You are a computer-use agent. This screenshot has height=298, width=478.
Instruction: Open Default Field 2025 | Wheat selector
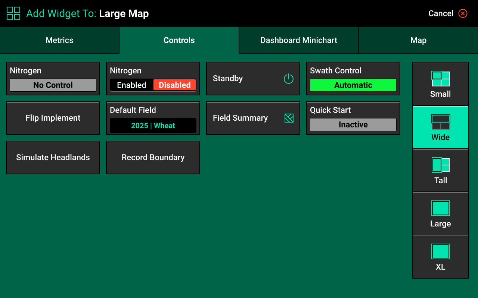[153, 126]
